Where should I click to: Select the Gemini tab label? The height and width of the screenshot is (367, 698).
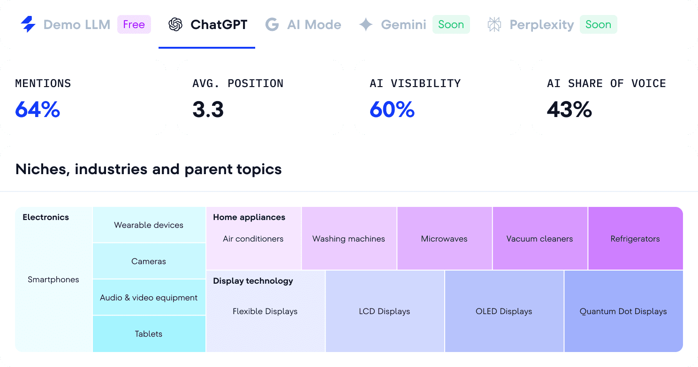pyautogui.click(x=403, y=24)
